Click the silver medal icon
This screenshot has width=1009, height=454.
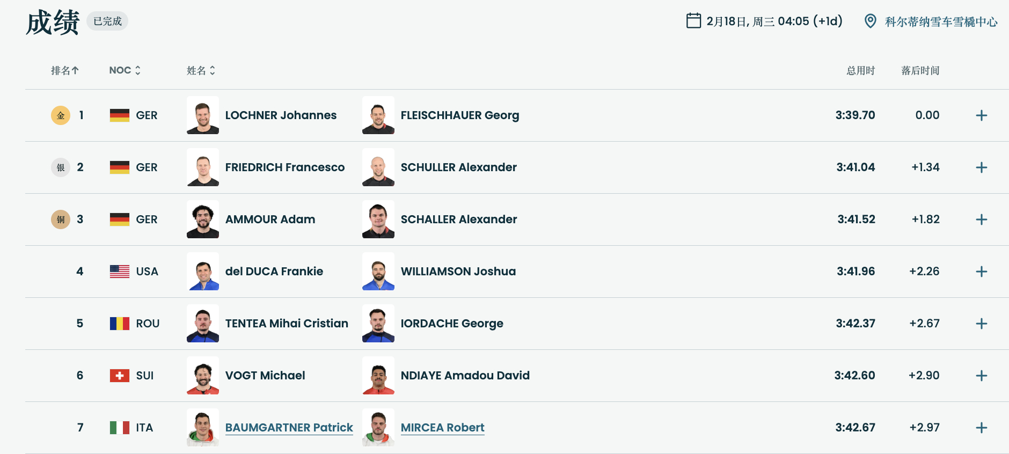pyautogui.click(x=61, y=167)
